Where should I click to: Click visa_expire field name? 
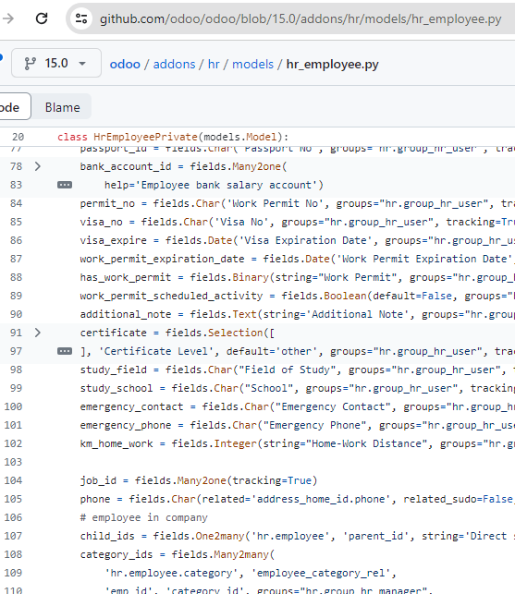(x=114, y=240)
